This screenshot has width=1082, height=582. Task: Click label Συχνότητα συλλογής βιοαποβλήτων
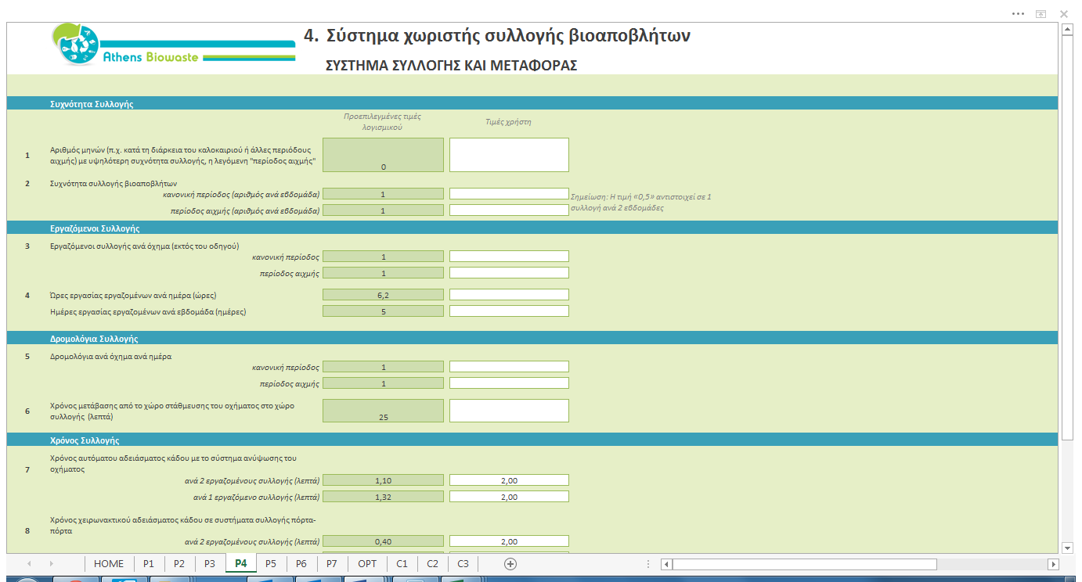(114, 183)
